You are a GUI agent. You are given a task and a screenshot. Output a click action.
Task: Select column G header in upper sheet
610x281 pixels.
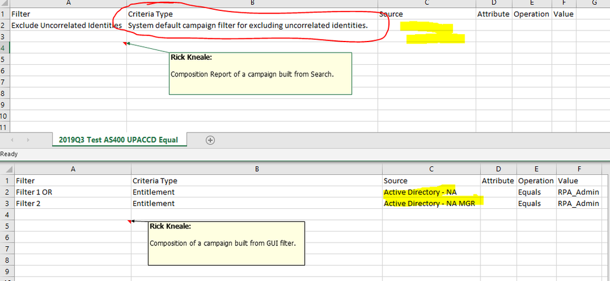(594, 4)
